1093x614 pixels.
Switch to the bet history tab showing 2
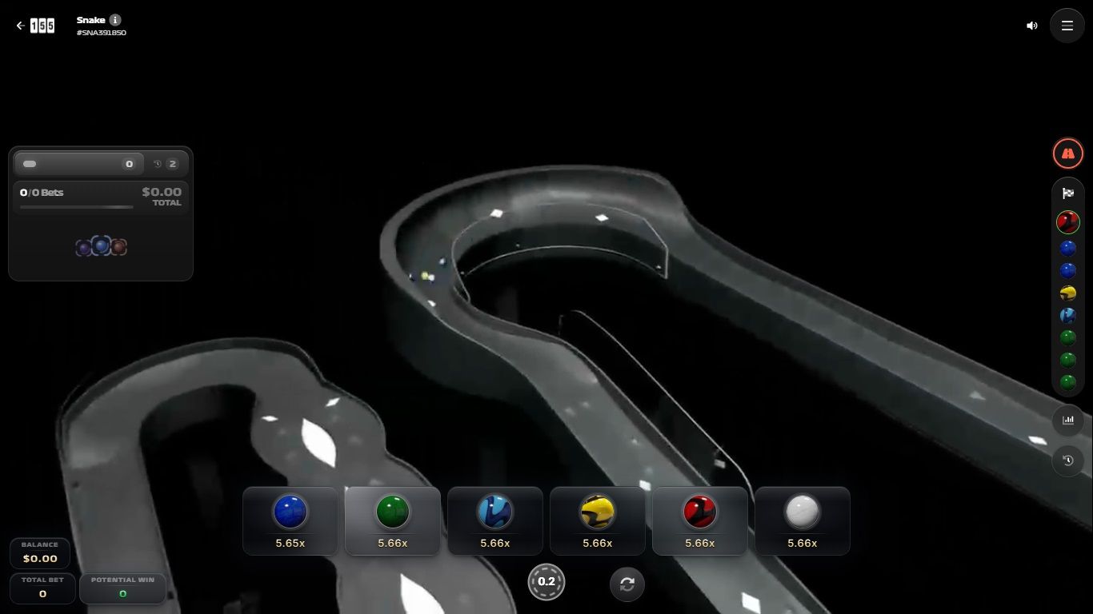click(166, 164)
